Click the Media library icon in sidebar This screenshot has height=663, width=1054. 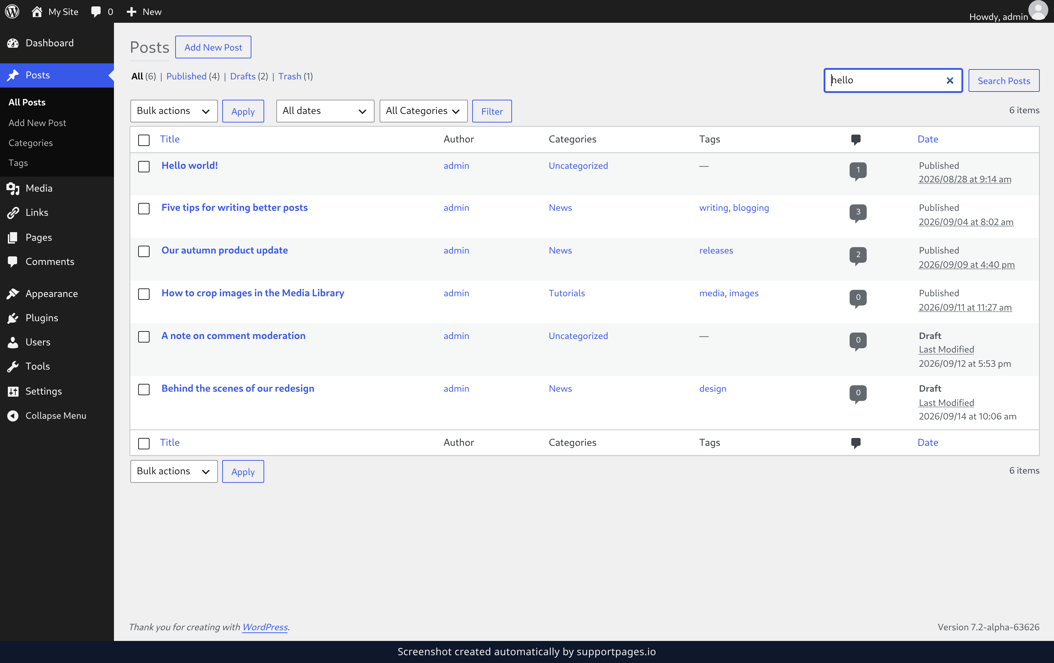click(13, 188)
